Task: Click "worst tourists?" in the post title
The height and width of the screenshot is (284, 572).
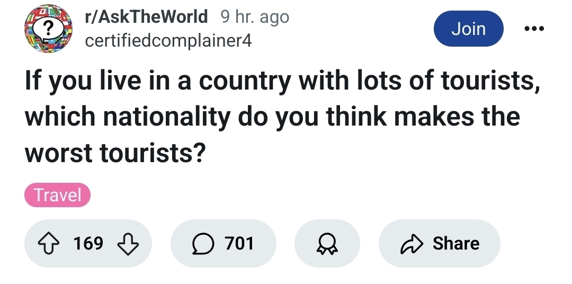Action: point(115,153)
